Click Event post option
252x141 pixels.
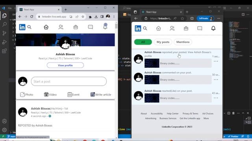pyautogui.click(x=74, y=95)
